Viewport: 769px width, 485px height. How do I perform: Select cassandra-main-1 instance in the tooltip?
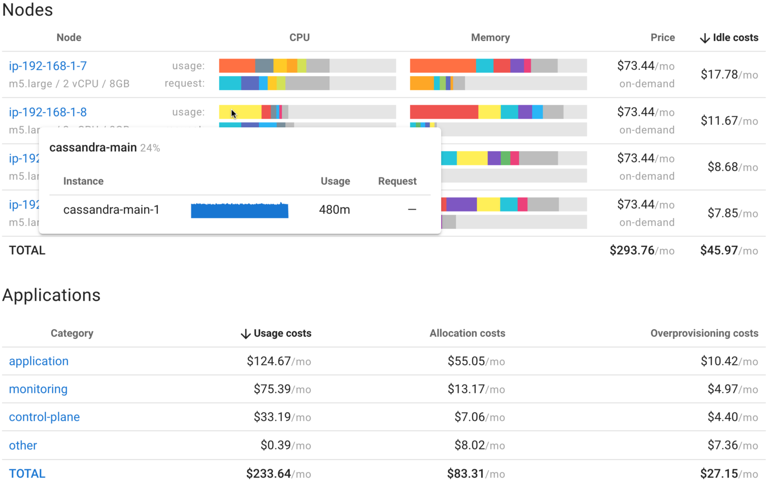(x=111, y=210)
